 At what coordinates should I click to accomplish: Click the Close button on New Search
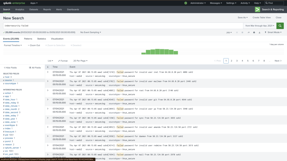coord(278,17)
